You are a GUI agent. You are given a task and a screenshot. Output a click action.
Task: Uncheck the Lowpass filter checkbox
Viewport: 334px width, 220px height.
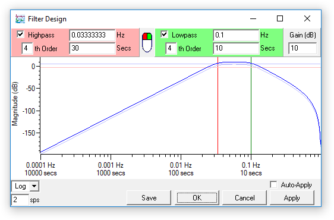pyautogui.click(x=164, y=34)
